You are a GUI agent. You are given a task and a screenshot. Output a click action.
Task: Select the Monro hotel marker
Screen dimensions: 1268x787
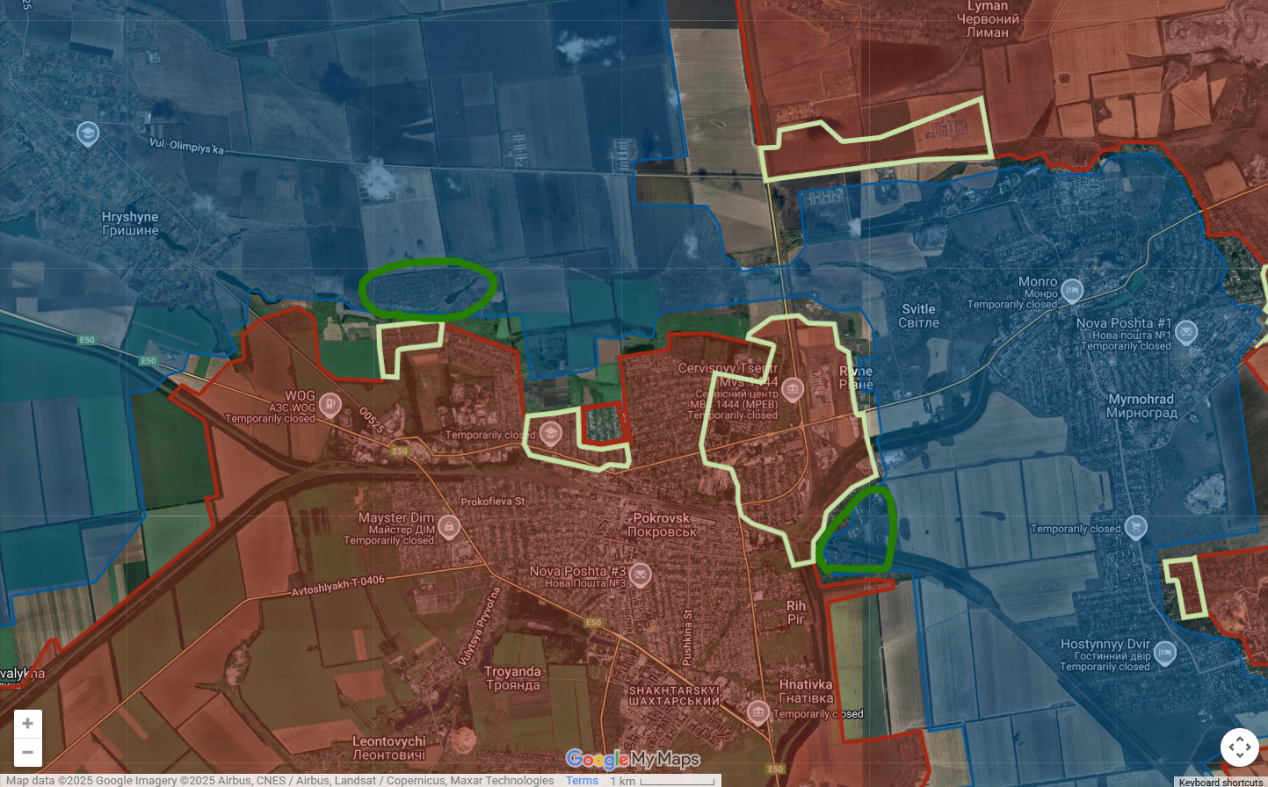click(1071, 290)
